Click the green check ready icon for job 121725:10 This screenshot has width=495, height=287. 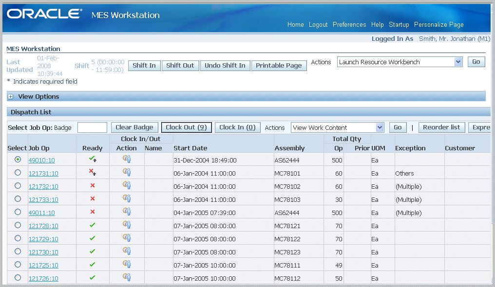point(92,264)
